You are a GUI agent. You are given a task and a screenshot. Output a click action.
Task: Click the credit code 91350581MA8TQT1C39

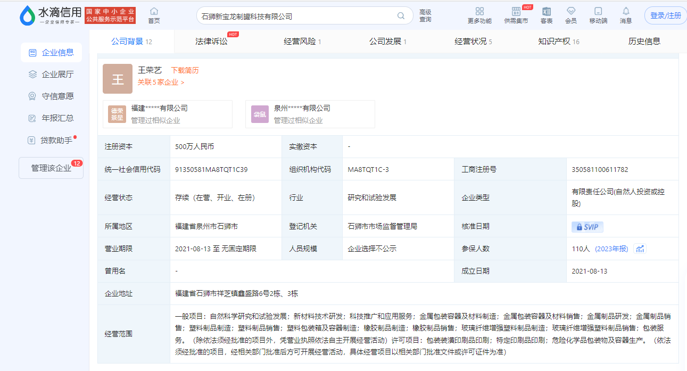pyautogui.click(x=211, y=170)
